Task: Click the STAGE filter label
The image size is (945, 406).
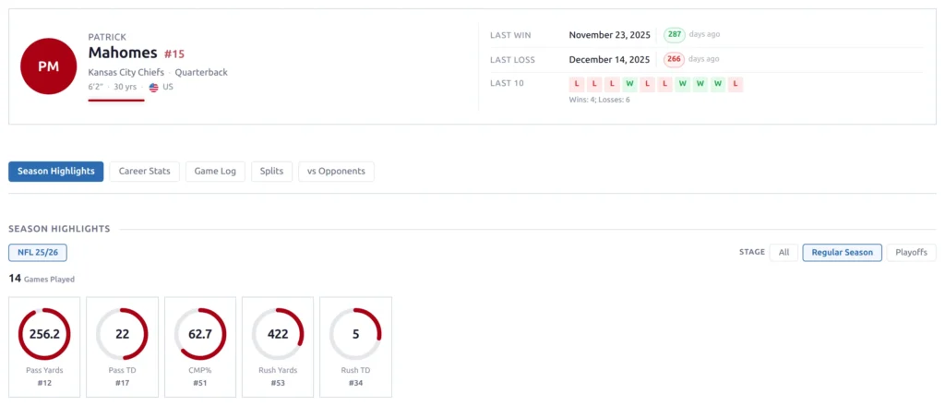Action: click(x=751, y=253)
